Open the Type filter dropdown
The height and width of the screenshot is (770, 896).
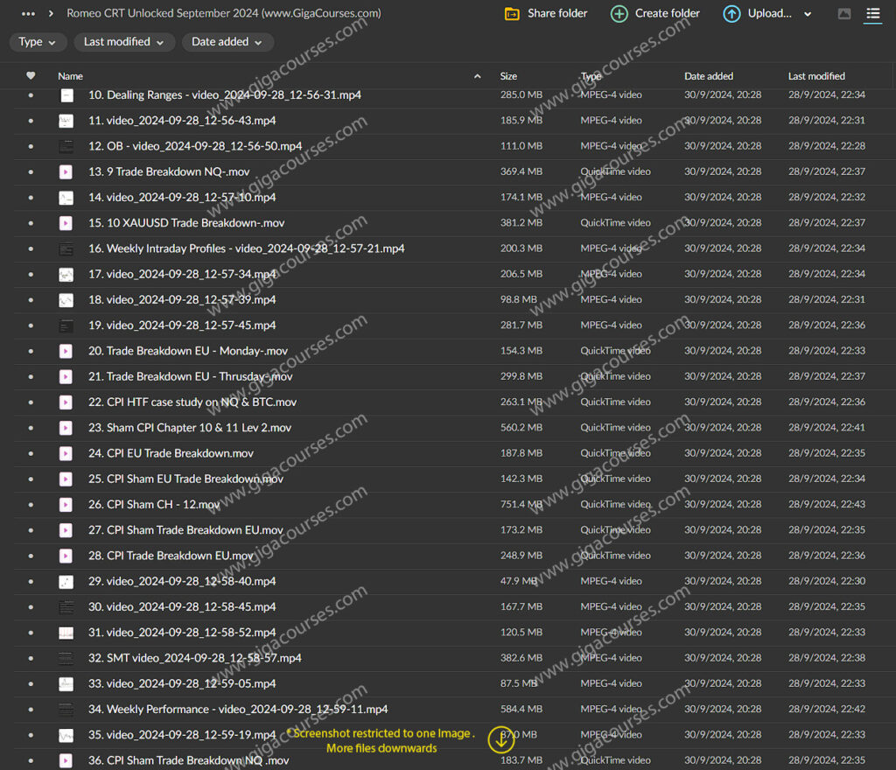coord(38,42)
